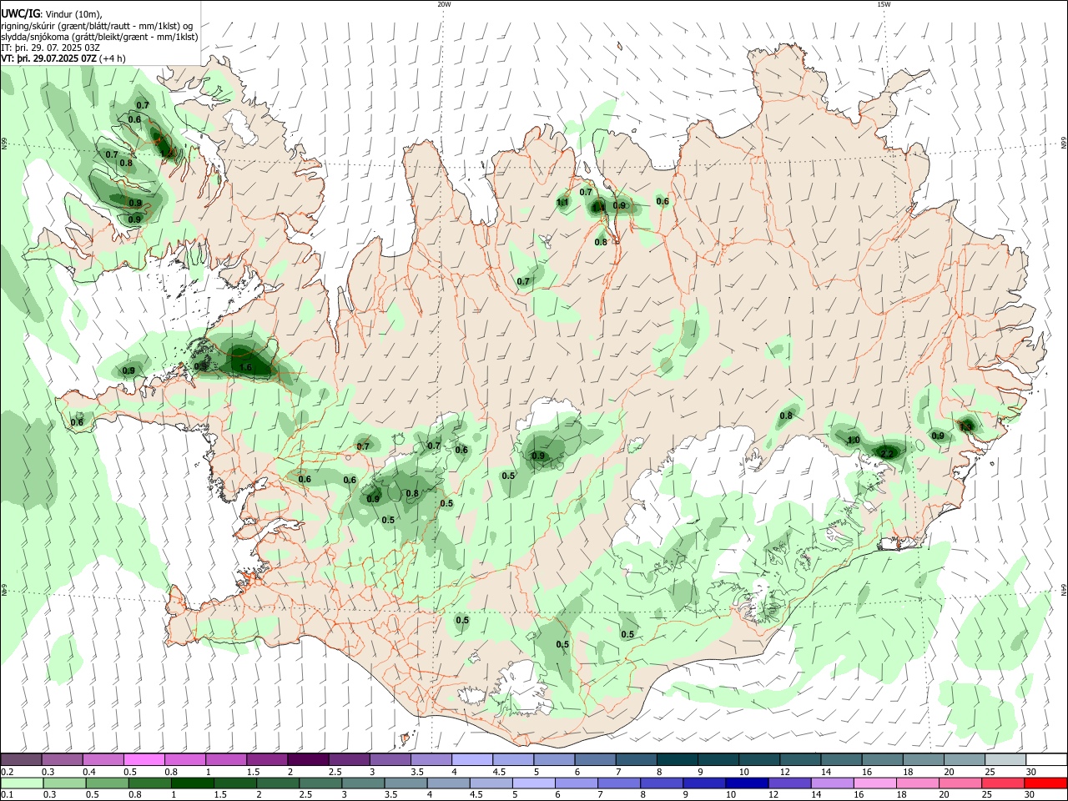The image size is (1068, 801).
Task: Pick the darkest green 1–1.5 rain swatch
Action: (x=193, y=783)
